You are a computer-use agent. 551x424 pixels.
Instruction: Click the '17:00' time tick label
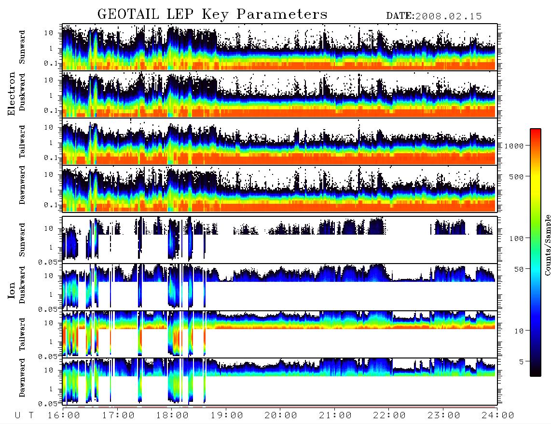click(118, 415)
